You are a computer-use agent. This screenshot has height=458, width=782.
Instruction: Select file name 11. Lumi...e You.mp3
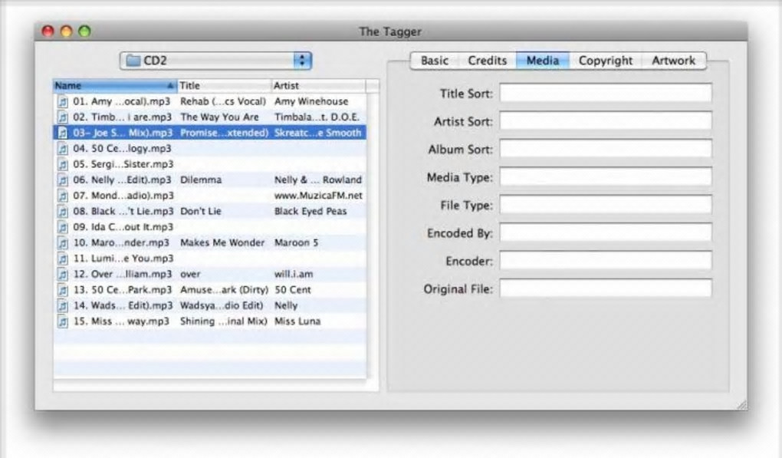[123, 259]
